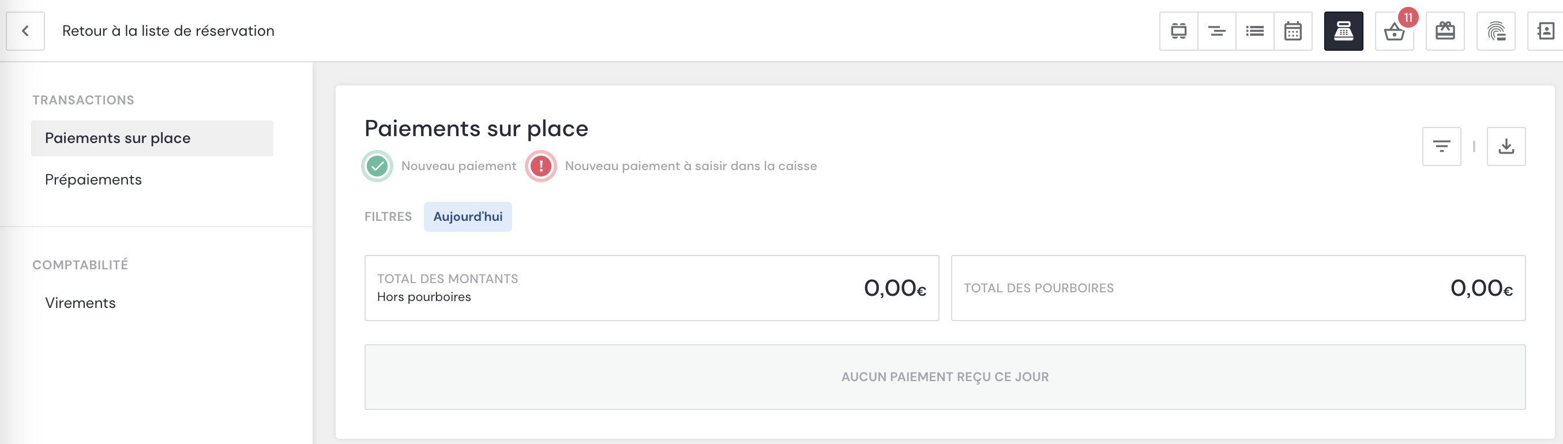Open the contacts book icon

1545,31
